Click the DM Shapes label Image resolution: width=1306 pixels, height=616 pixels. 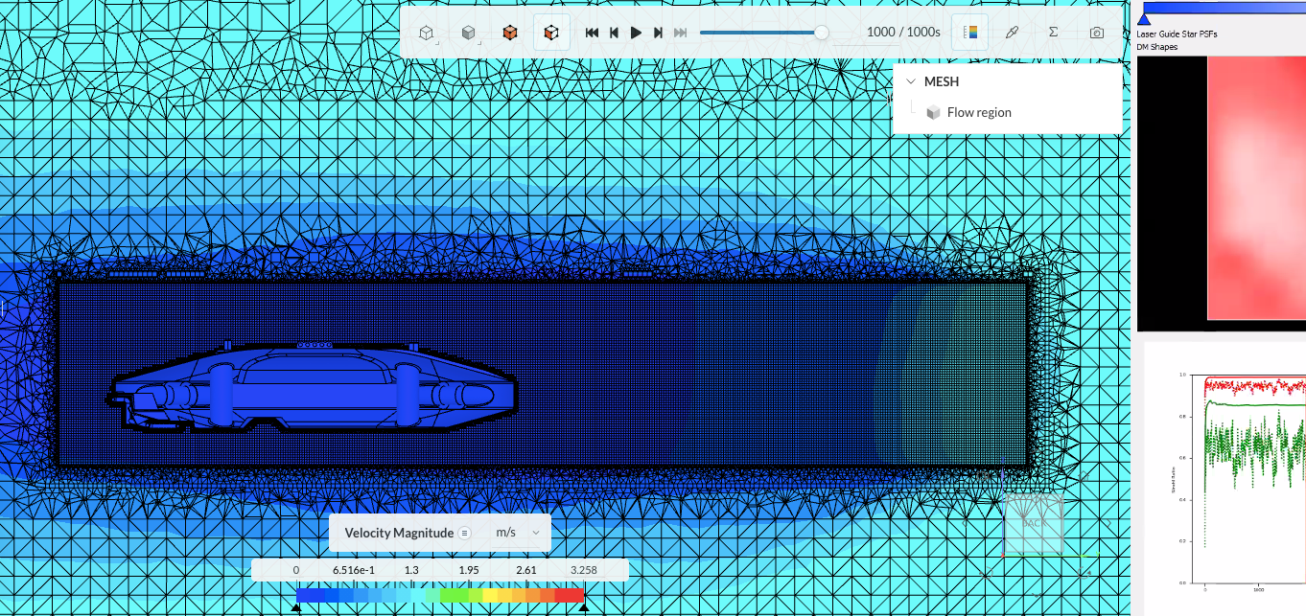coord(1157,47)
